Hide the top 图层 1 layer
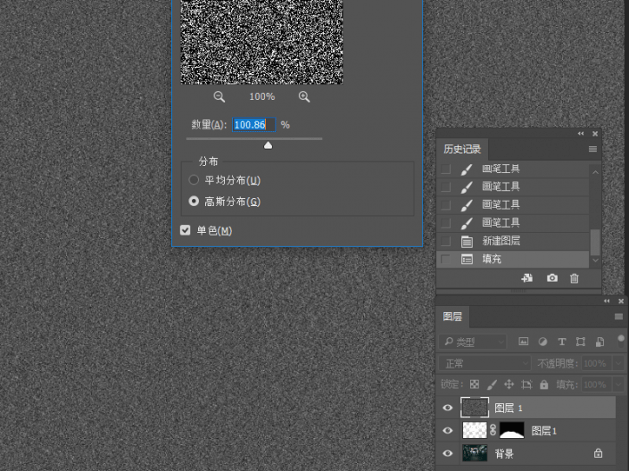This screenshot has width=629, height=471. click(448, 408)
